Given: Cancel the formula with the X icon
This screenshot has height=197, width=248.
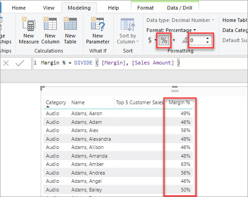Looking at the screenshot, I should [6, 64].
